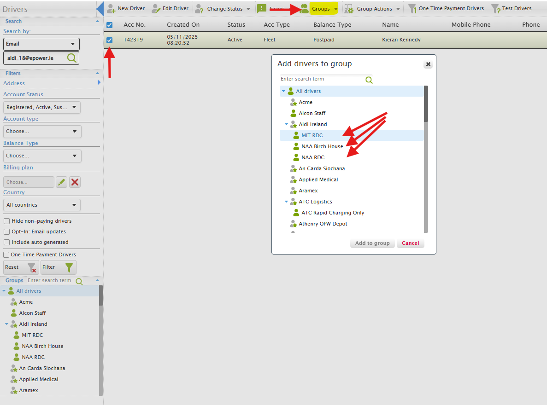Select NAA Birch House in dialog tree
547x405 pixels.
(x=322, y=146)
